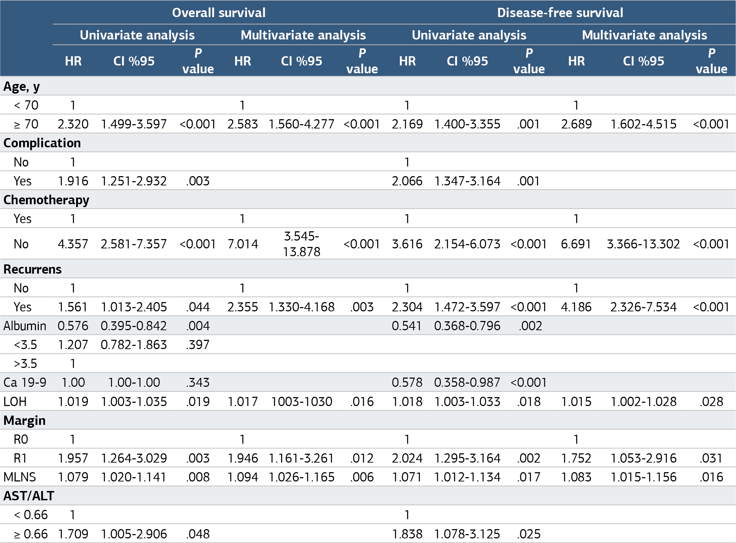Click the hazard ratio 7.014

point(243,244)
